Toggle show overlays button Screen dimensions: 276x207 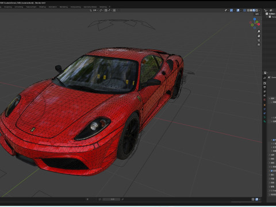pyautogui.click(x=238, y=10)
